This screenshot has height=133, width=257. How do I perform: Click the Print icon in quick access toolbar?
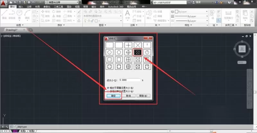tap(29, 2)
